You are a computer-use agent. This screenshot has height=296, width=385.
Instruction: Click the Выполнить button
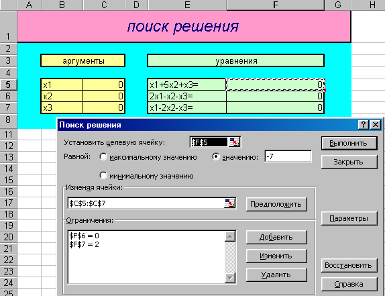pyautogui.click(x=349, y=143)
